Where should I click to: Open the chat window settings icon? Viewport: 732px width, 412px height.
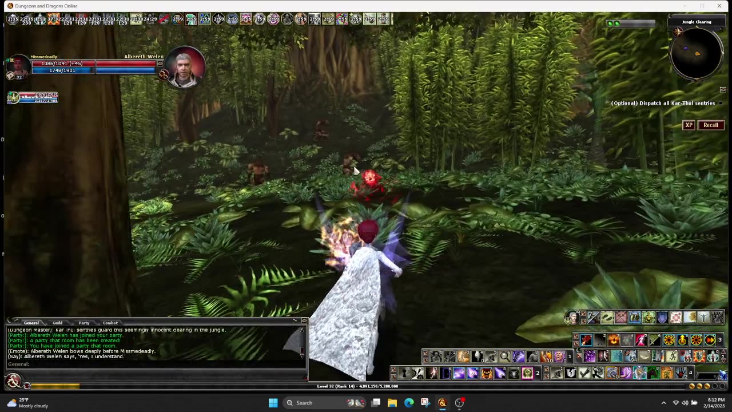coord(304,320)
